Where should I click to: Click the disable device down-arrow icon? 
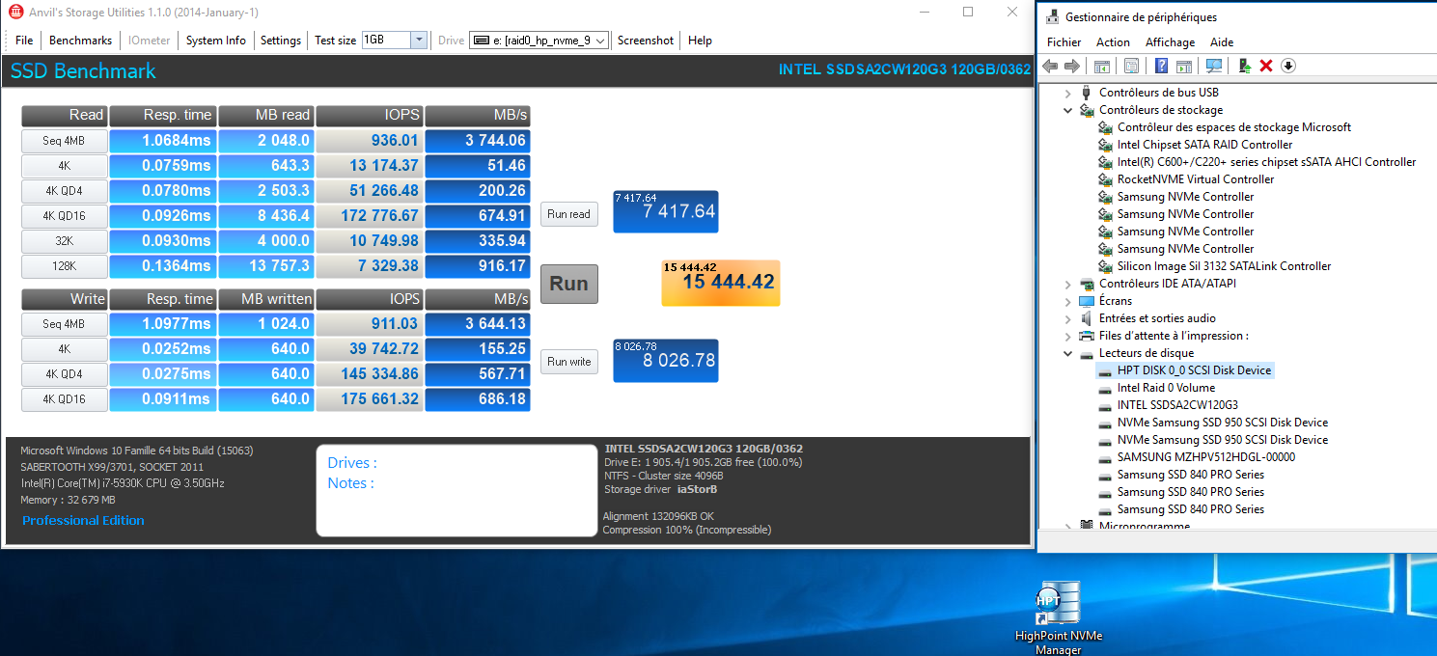coord(1288,66)
